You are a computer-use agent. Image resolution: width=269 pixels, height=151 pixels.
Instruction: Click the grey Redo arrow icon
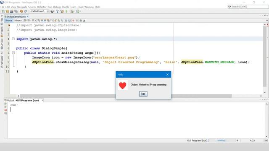coord(26,11)
